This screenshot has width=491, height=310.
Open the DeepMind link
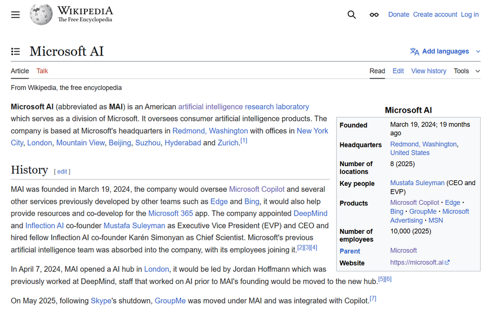[x=310, y=214]
